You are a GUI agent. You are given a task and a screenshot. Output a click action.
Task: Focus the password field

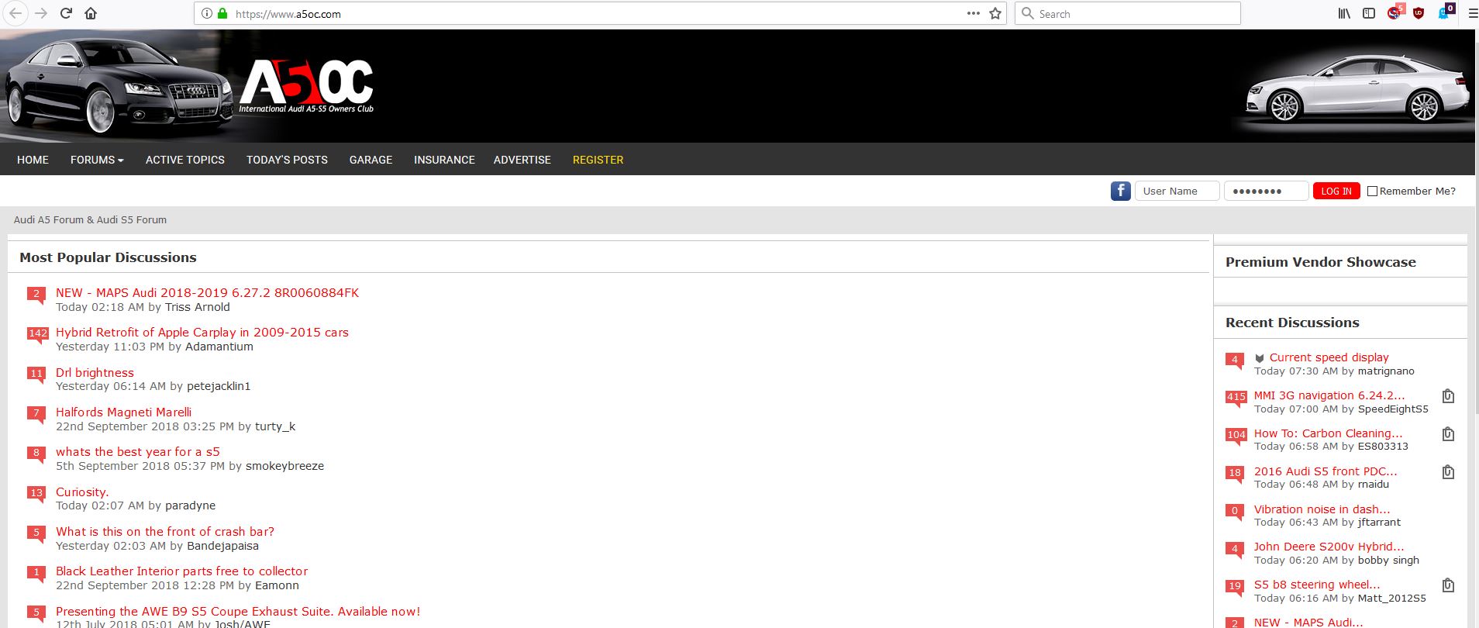1266,191
